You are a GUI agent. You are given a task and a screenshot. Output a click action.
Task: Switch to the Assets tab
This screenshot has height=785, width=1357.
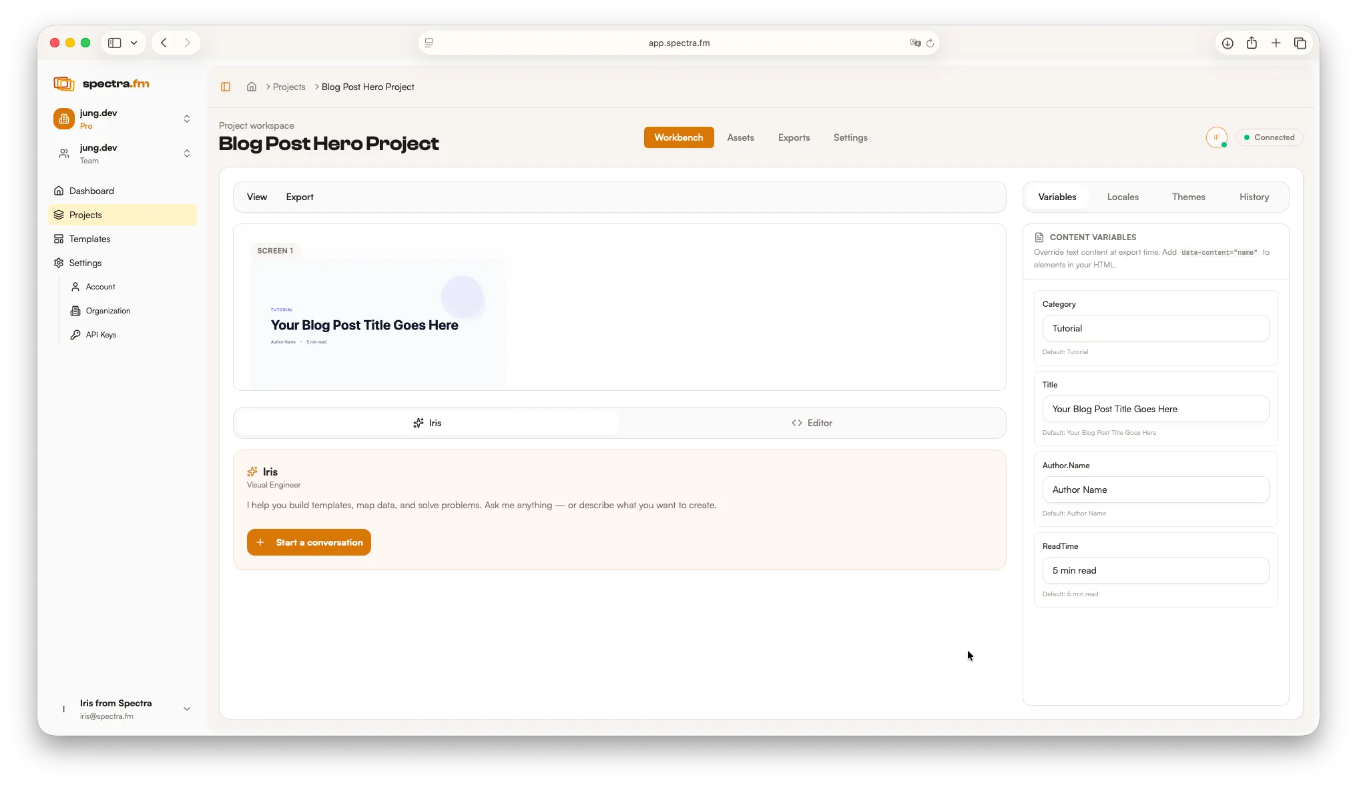coord(740,137)
